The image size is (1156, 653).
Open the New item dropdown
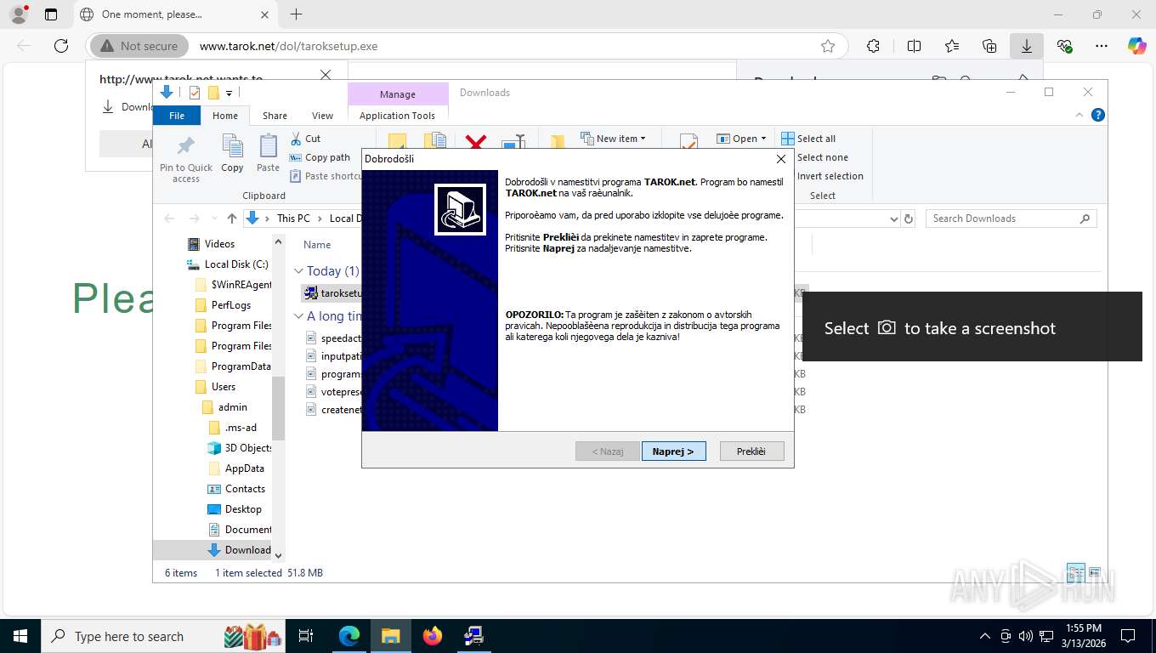(613, 139)
